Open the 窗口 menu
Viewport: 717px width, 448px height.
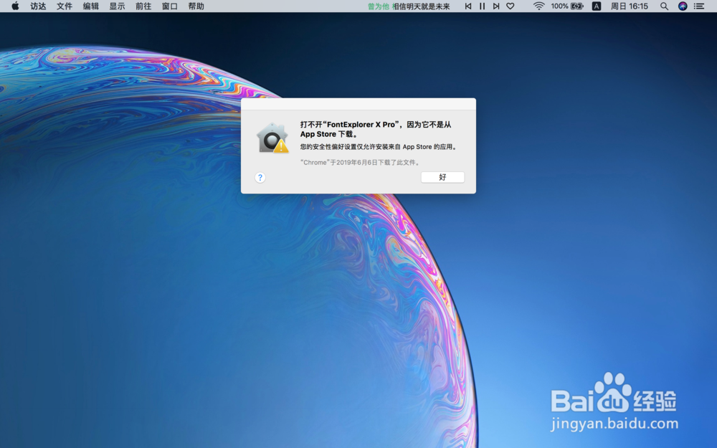(x=170, y=6)
